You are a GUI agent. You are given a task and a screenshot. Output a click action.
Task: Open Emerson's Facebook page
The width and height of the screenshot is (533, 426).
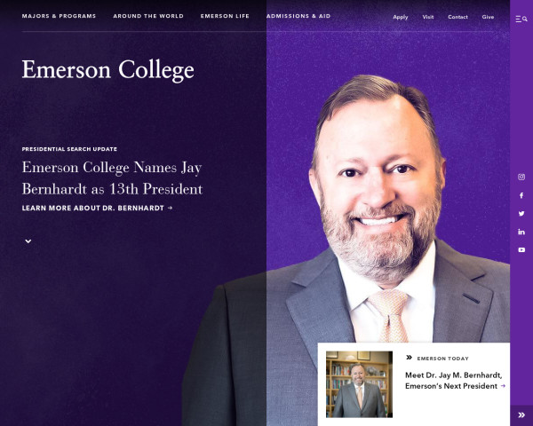(x=521, y=195)
